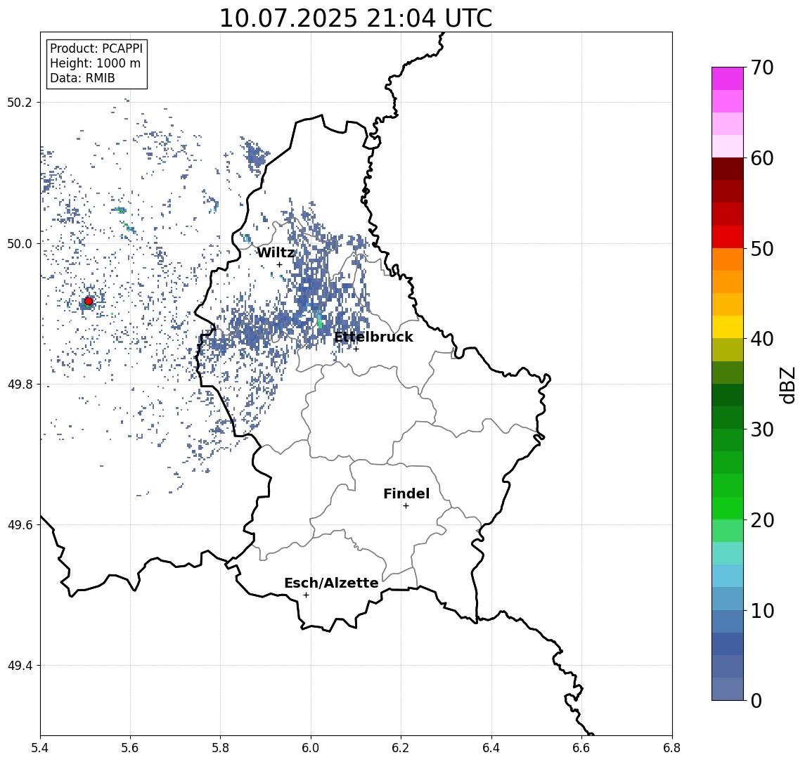Click the longitude label 6.8
Image resolution: width=805 pixels, height=762 pixels.
(x=672, y=748)
